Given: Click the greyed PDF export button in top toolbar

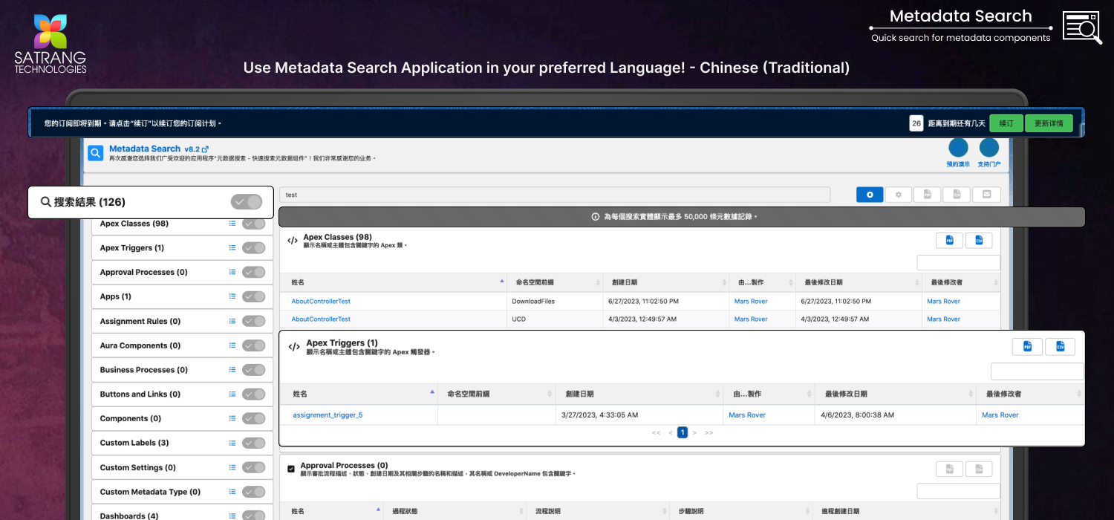Looking at the screenshot, I should pyautogui.click(x=928, y=195).
